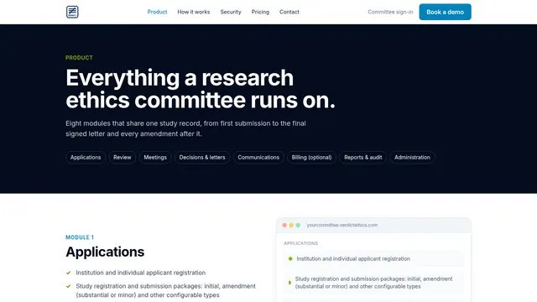Image resolution: width=537 pixels, height=302 pixels.
Task: Click green checkmark beside Study registration item
Action: (69, 286)
